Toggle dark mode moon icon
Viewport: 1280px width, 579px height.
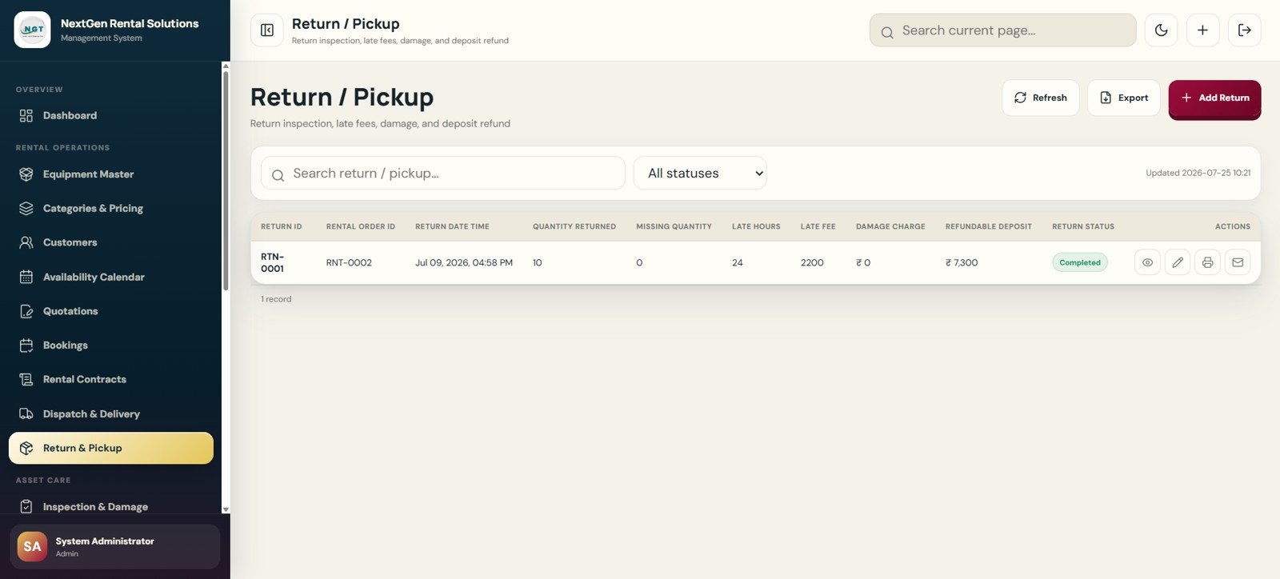pos(1161,30)
